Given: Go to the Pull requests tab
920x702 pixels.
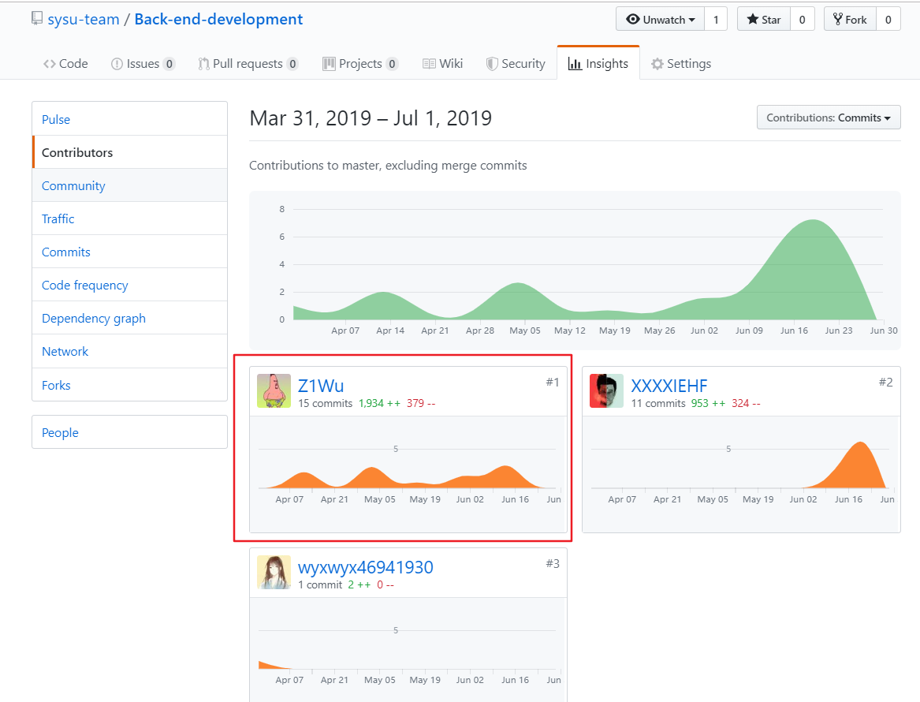Looking at the screenshot, I should point(248,64).
